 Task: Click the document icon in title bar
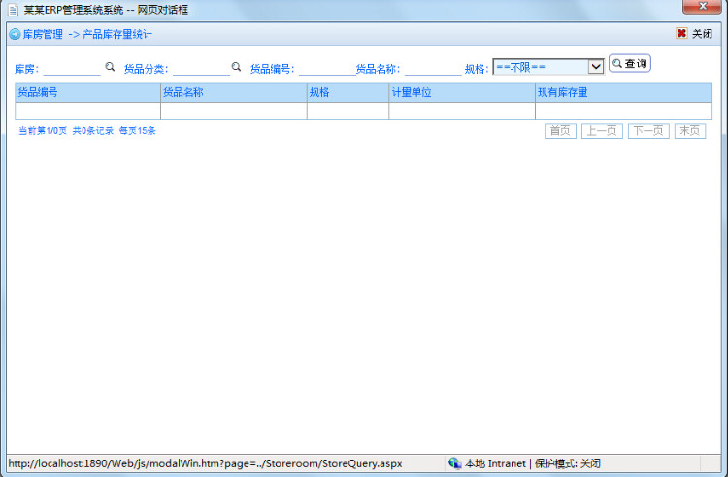pyautogui.click(x=13, y=10)
